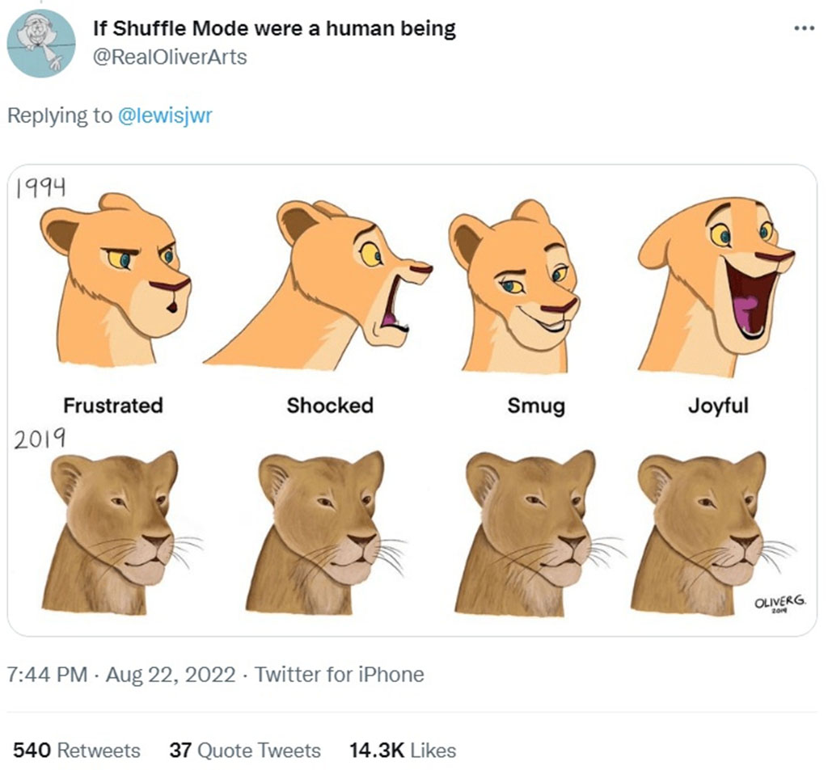Open the 37 Quote Tweets list
This screenshot has width=828, height=770.
coord(245,750)
